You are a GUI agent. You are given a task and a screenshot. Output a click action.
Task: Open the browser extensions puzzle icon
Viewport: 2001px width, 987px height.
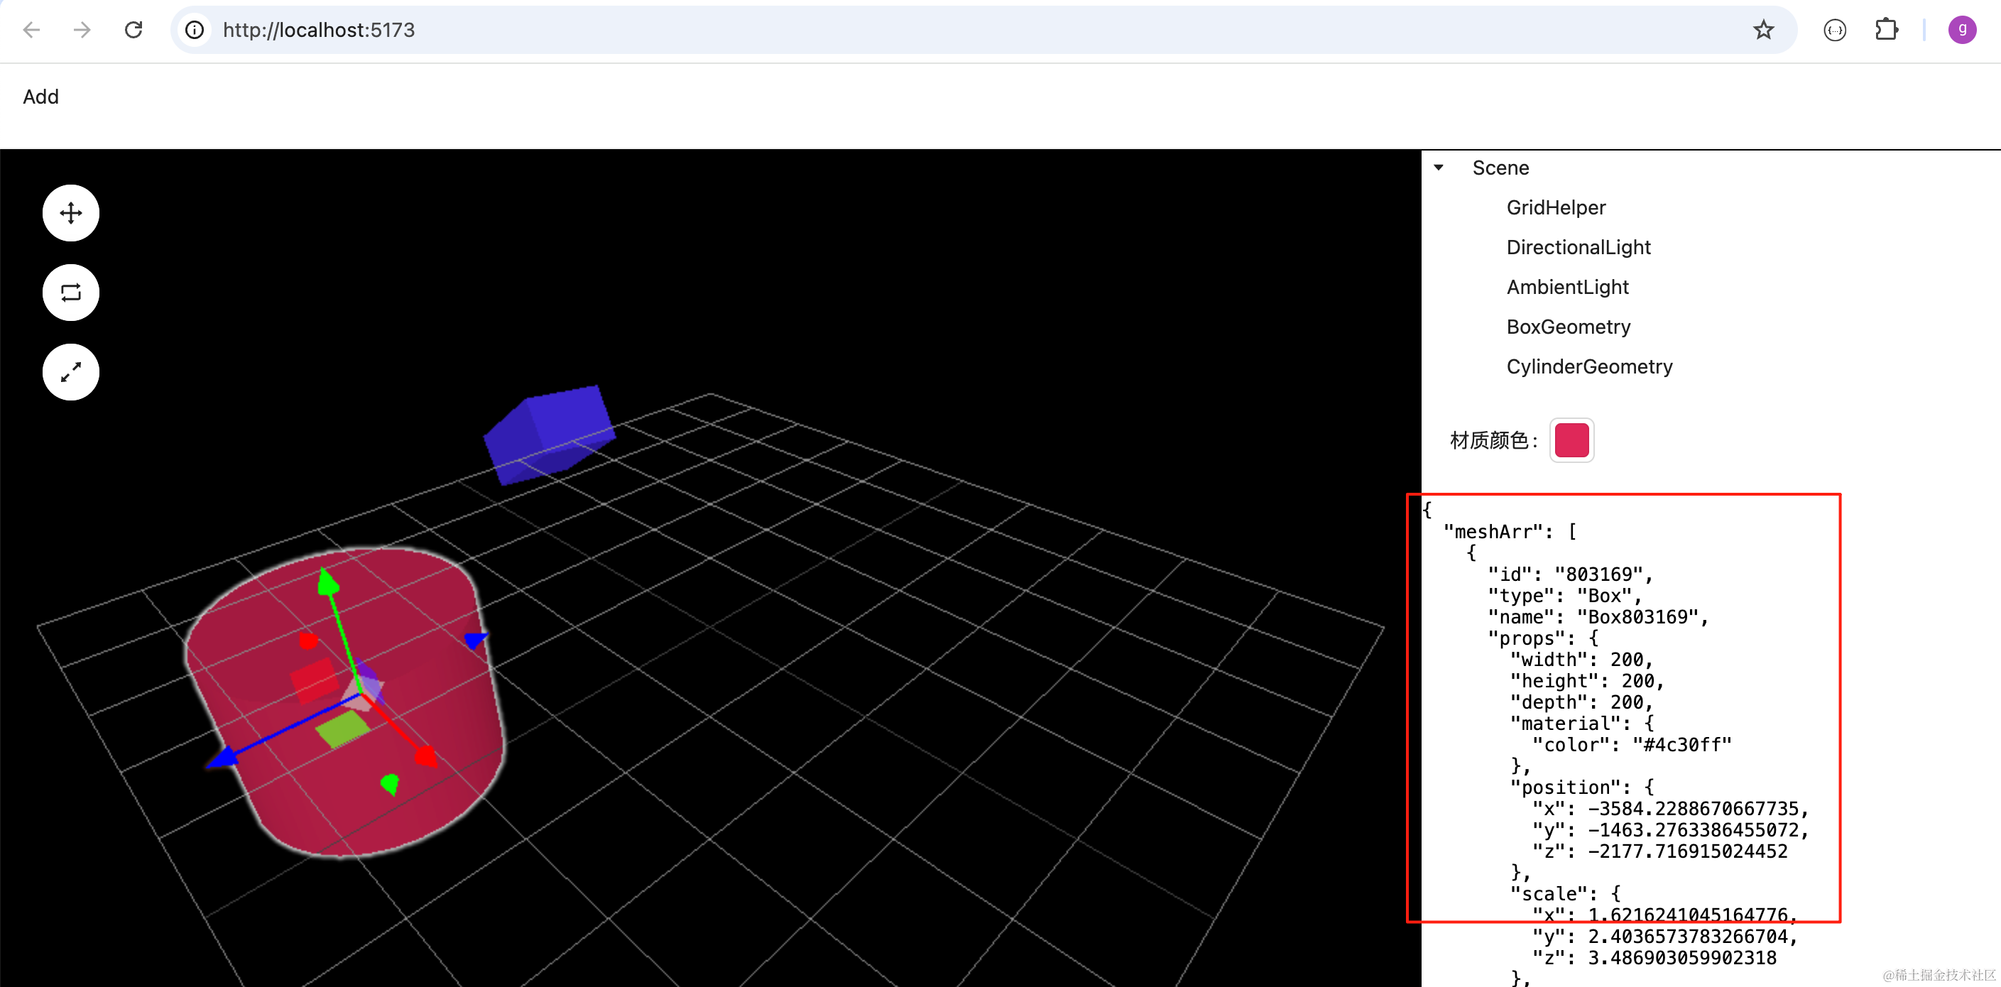(1886, 30)
